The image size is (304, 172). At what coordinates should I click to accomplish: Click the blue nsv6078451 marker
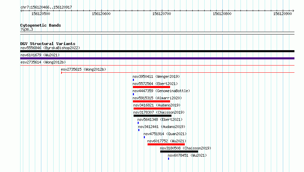(x=169, y=159)
